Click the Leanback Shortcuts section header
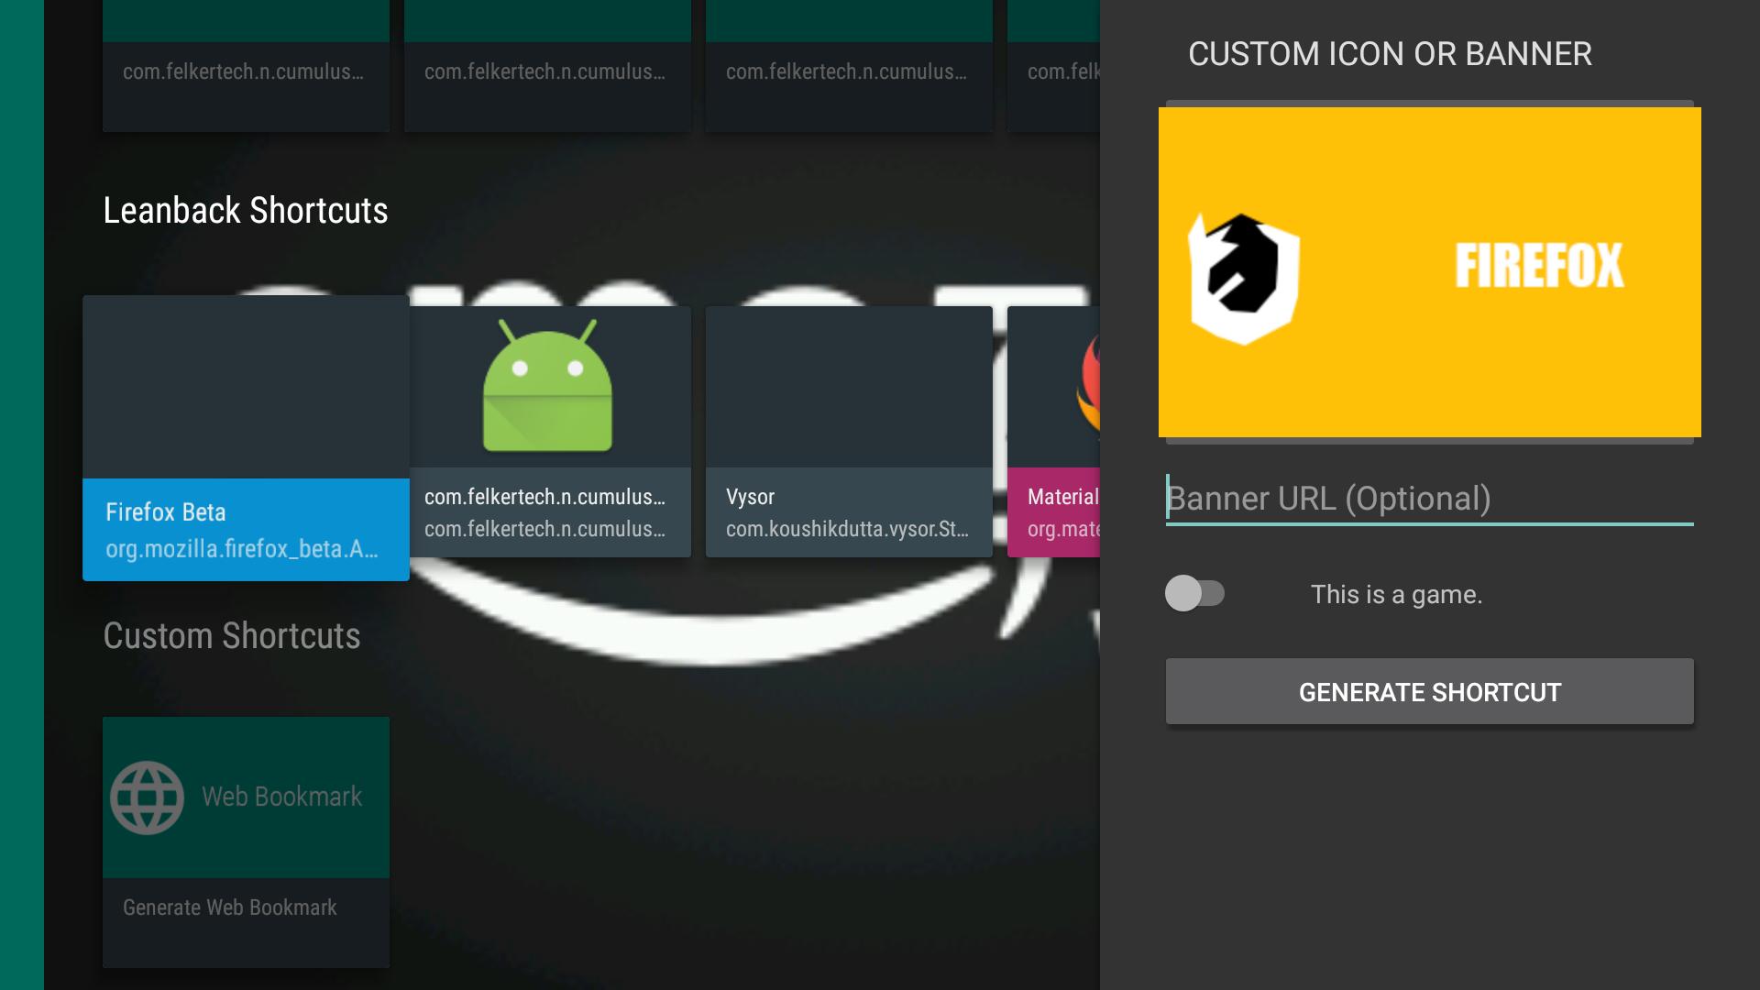This screenshot has height=990, width=1760. click(246, 211)
